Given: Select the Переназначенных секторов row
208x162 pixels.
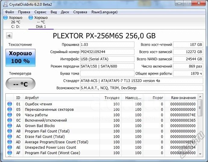Looking at the screenshot, I should [102, 109].
